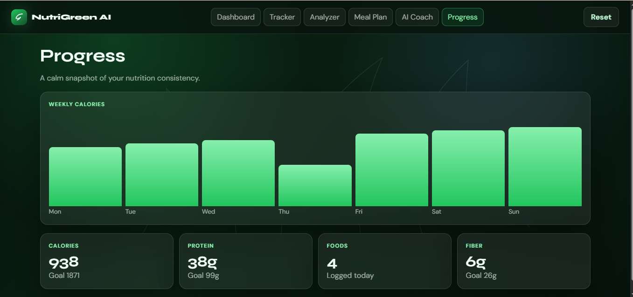Click the Goal 99g text
633x297 pixels.
[x=203, y=276]
